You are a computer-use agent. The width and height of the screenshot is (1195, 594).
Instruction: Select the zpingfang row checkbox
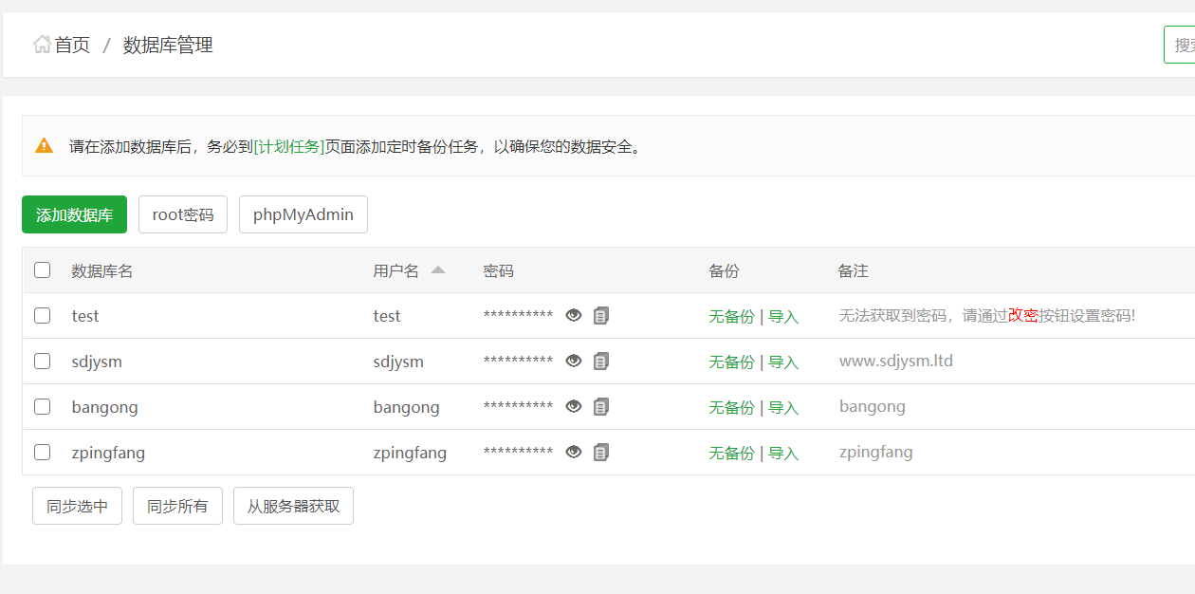click(x=43, y=453)
